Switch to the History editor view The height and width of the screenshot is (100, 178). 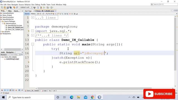[33, 14]
